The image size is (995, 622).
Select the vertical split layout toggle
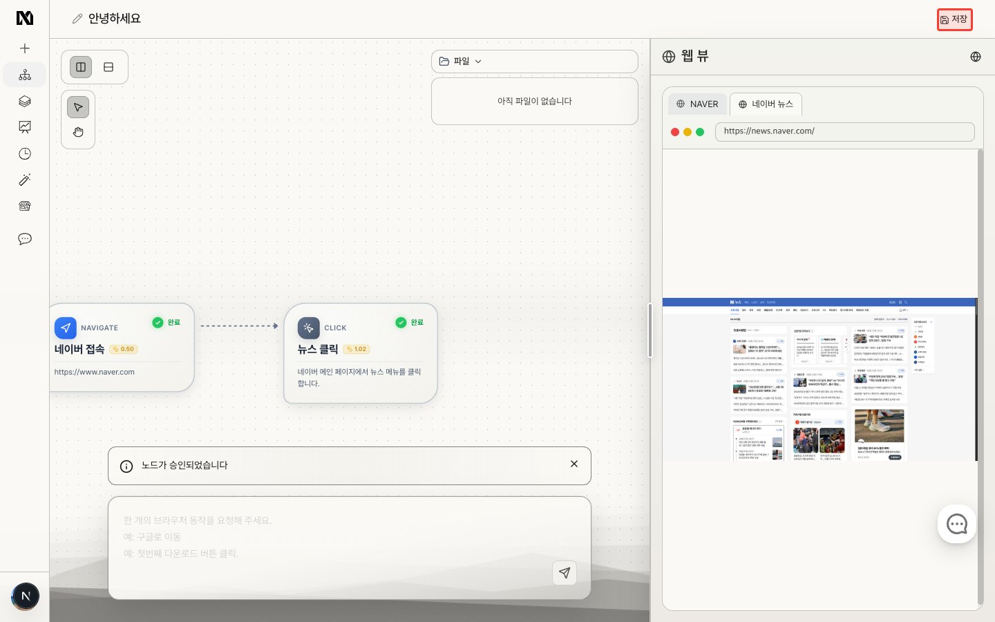click(81, 67)
